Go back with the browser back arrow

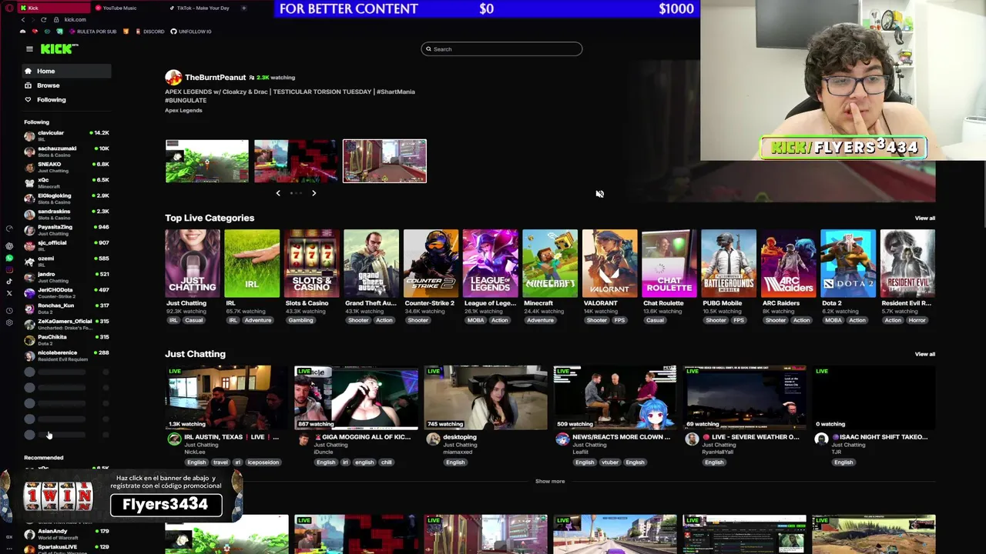[22, 19]
